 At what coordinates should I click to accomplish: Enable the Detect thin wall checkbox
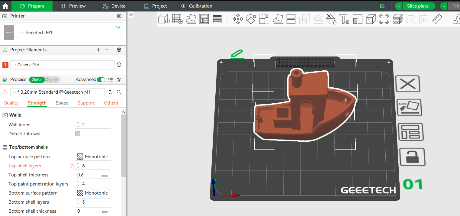78,134
